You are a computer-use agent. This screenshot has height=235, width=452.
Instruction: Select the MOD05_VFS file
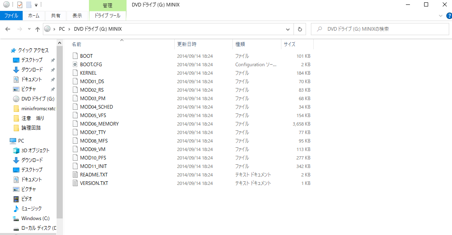pyautogui.click(x=93, y=115)
